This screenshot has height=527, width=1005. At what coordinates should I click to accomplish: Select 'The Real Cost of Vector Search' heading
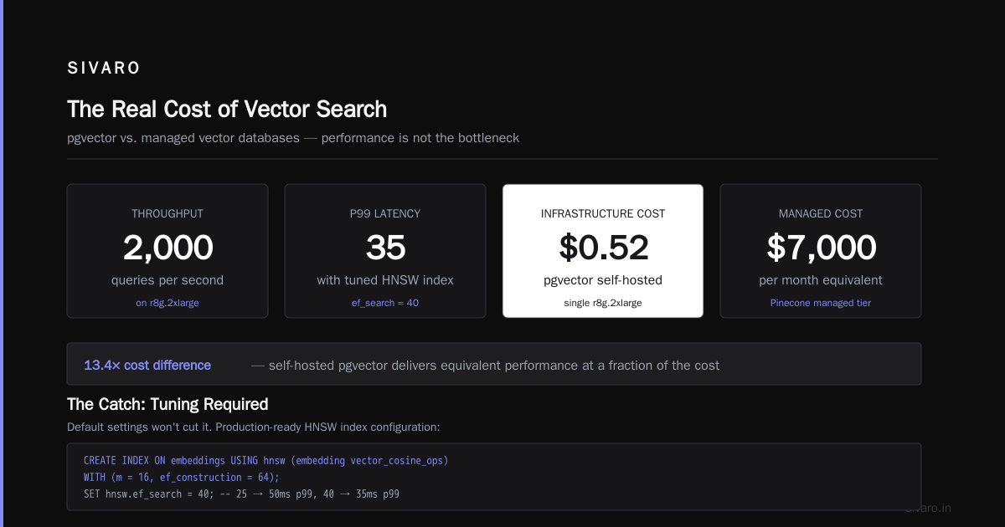coord(227,110)
